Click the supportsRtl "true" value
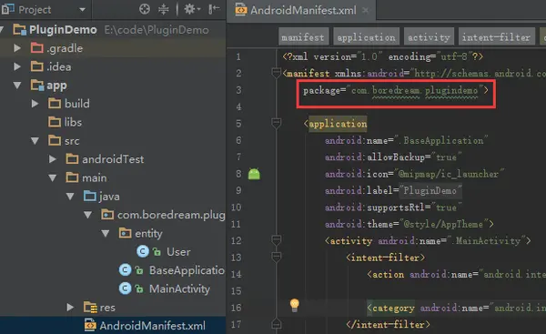546x334 pixels. (x=446, y=207)
